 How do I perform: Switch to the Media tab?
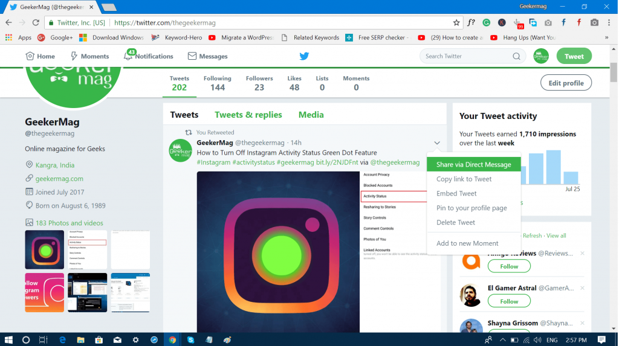pos(311,115)
